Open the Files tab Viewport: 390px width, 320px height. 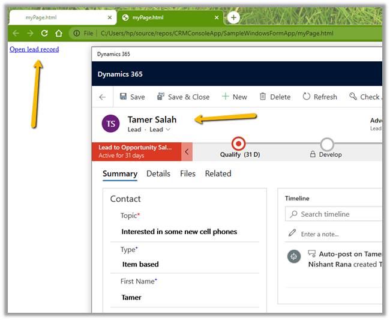[188, 174]
